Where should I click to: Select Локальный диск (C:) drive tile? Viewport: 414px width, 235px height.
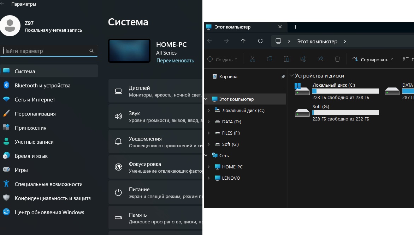tap(337, 91)
